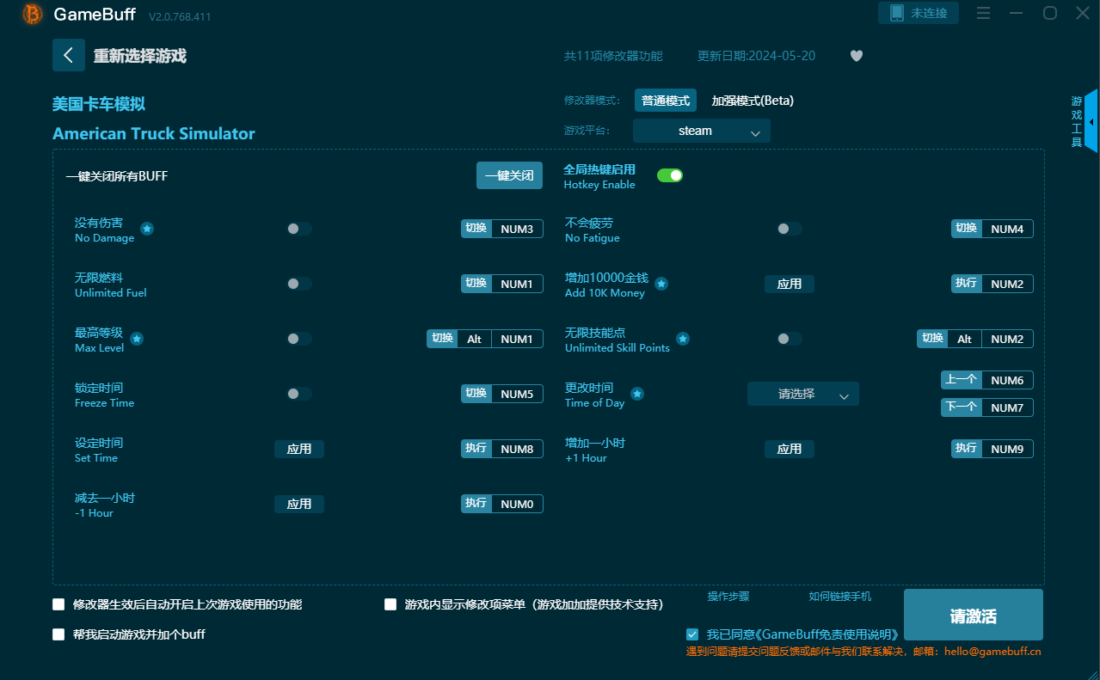Click the 共11项修改器功能 count text
Screen dimensions: 1100x680
[x=613, y=56]
